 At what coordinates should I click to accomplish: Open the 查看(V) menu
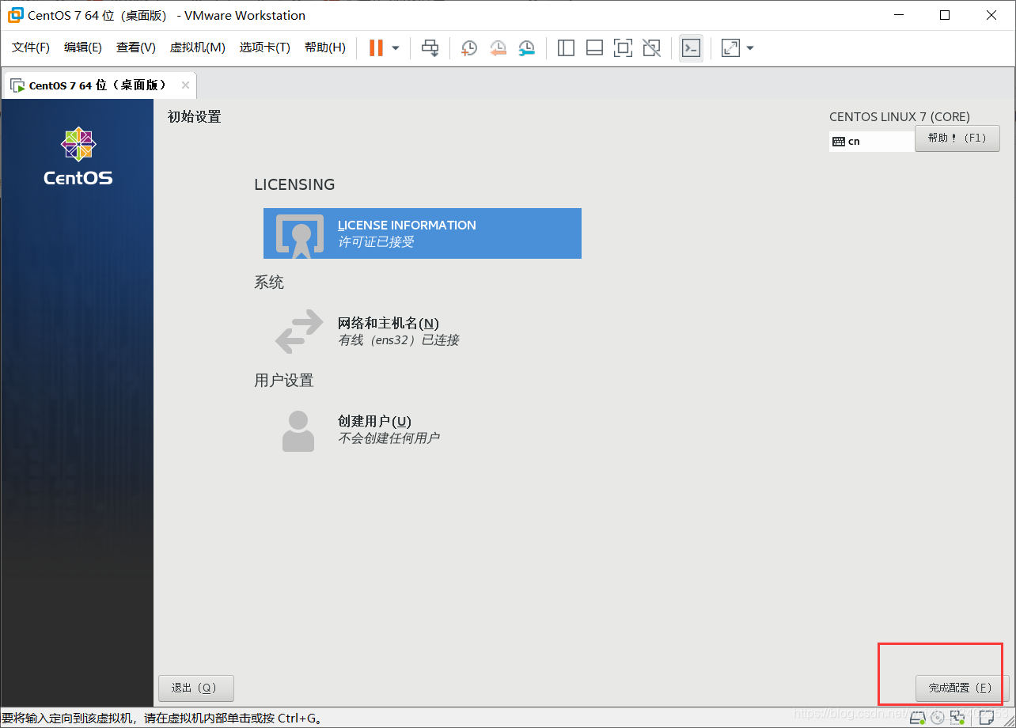136,47
